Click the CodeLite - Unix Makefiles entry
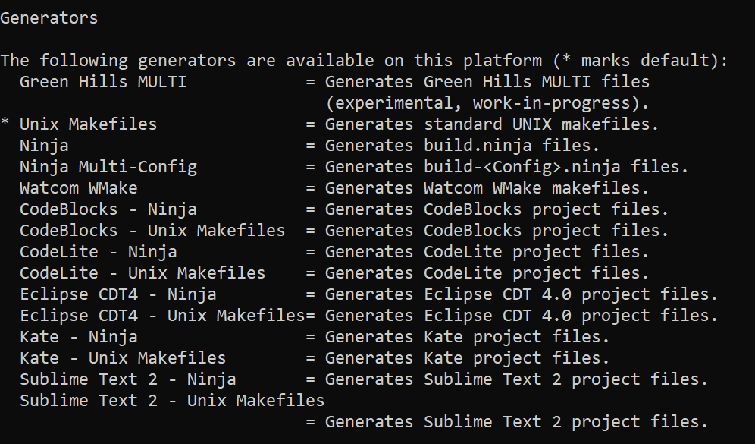Image resolution: width=755 pixels, height=444 pixels. 143,273
